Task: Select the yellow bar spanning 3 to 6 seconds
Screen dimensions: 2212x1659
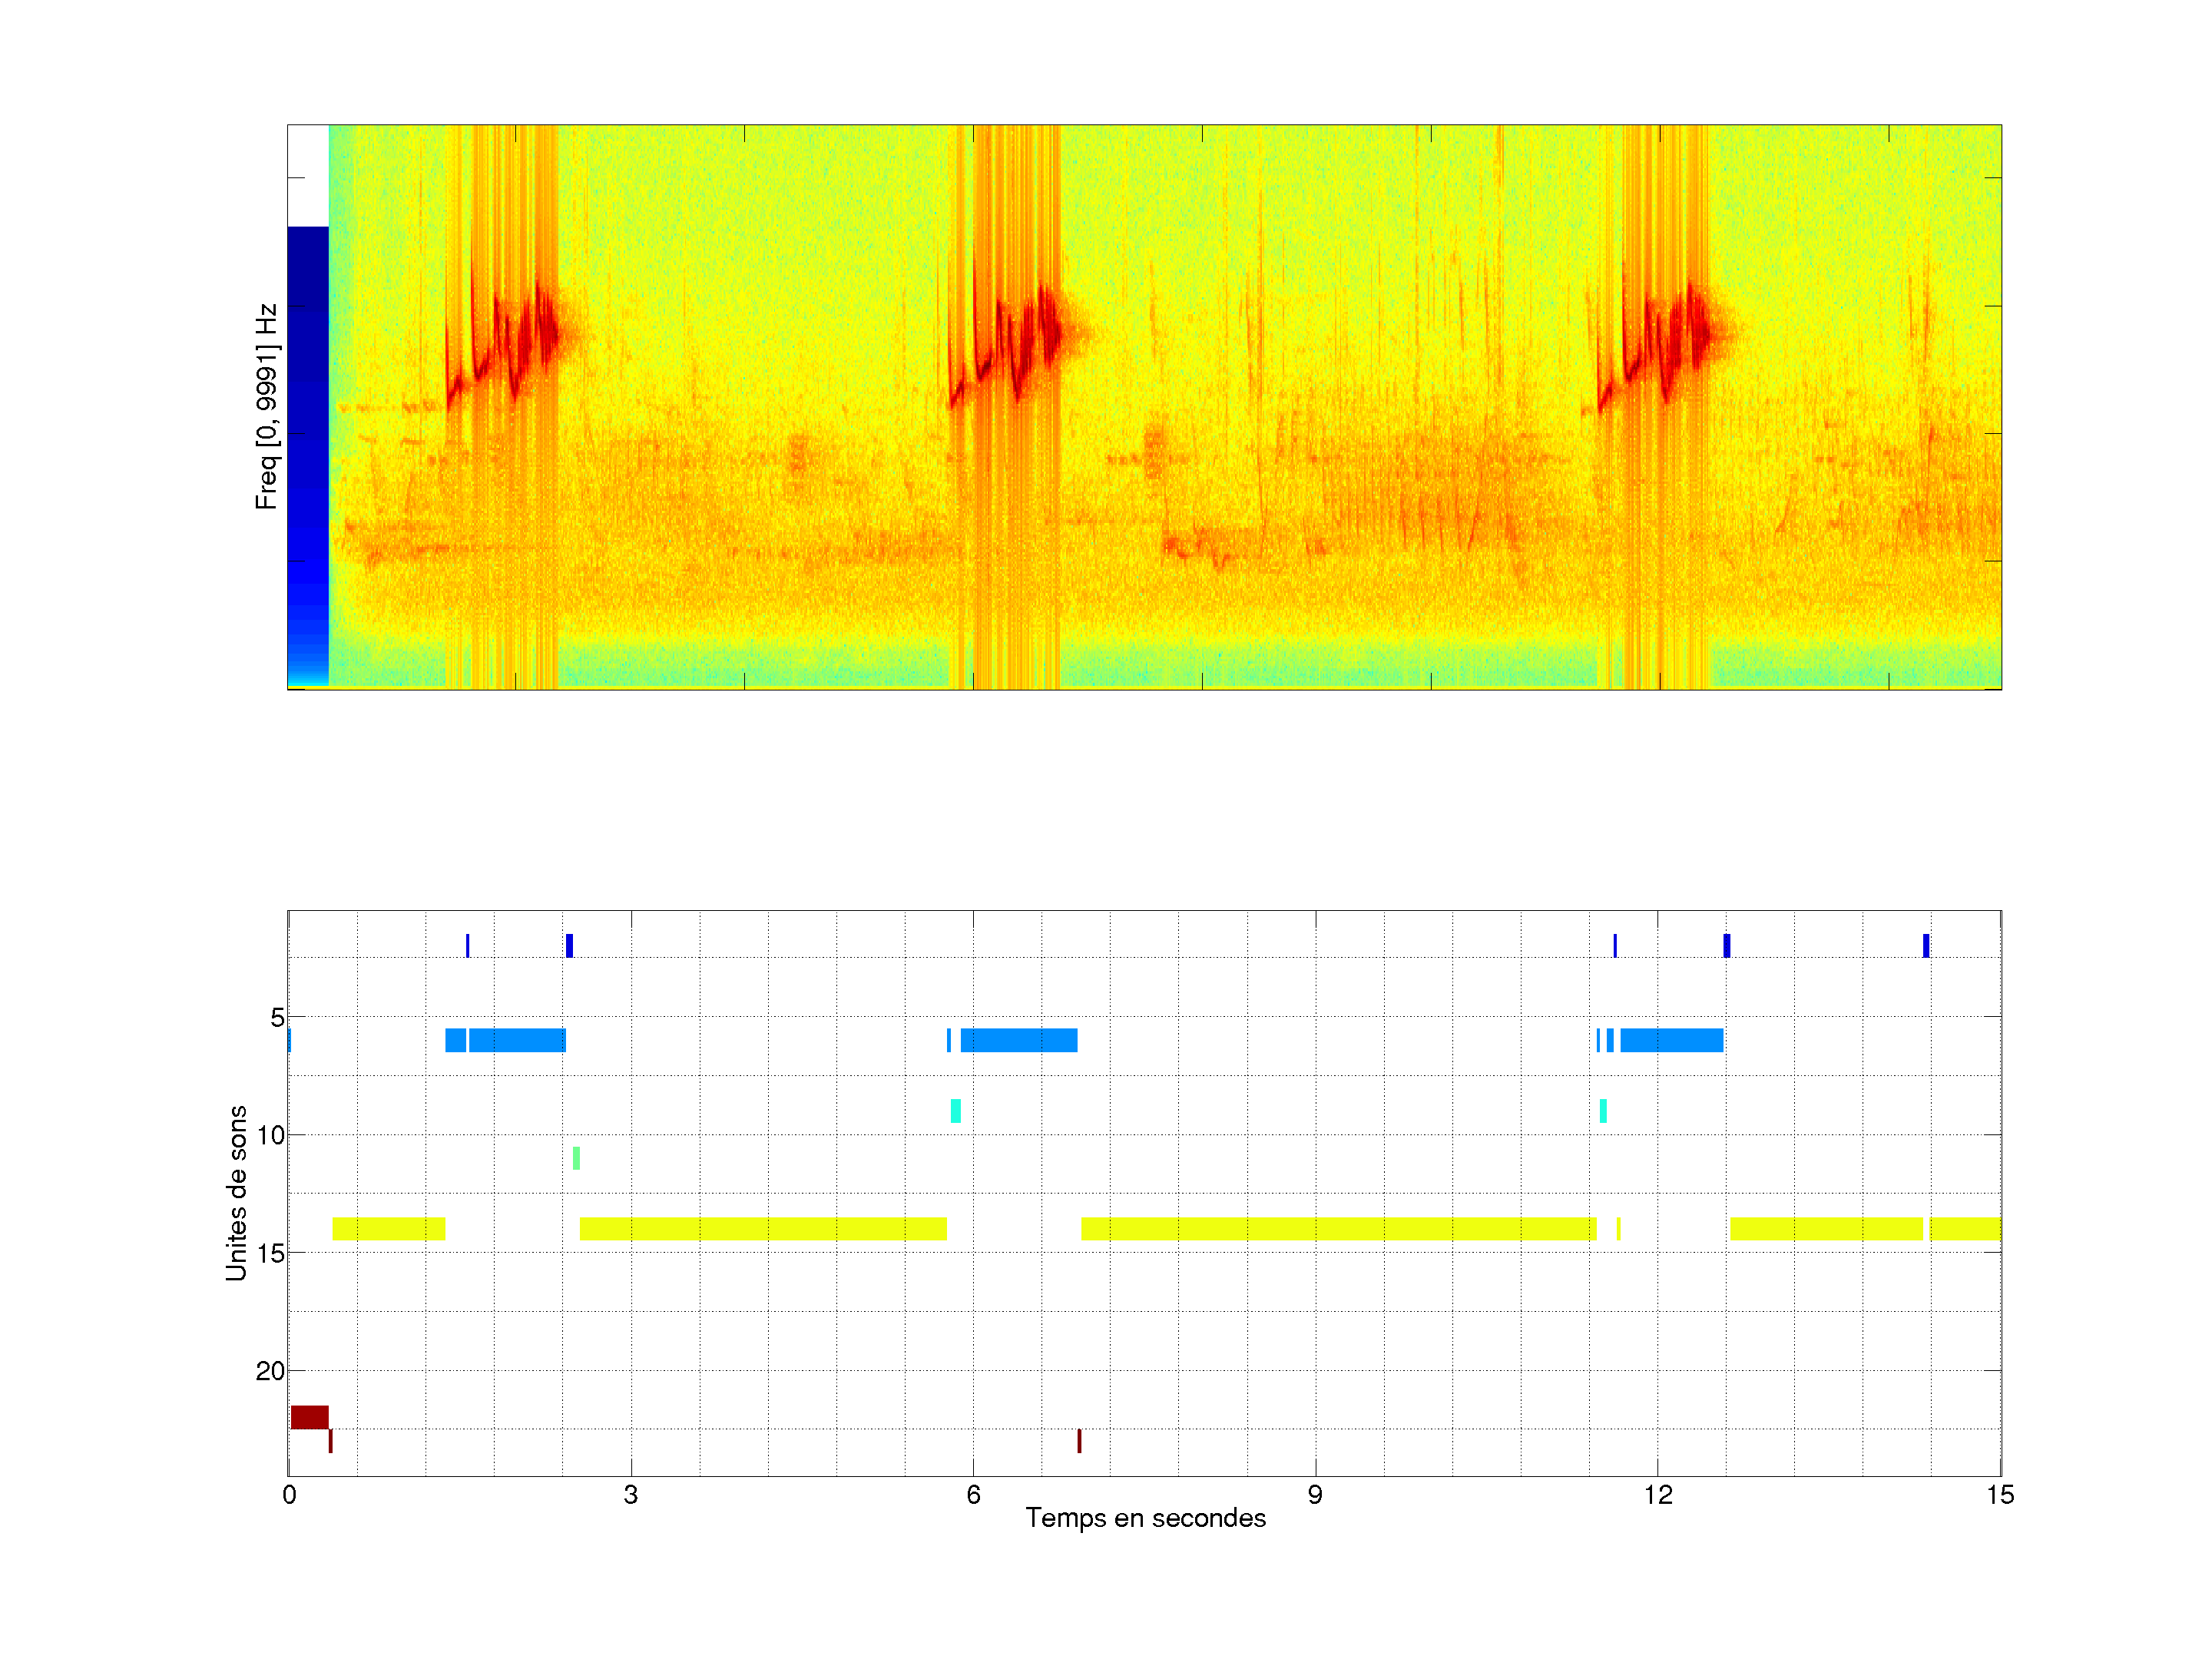Action: (x=762, y=1229)
